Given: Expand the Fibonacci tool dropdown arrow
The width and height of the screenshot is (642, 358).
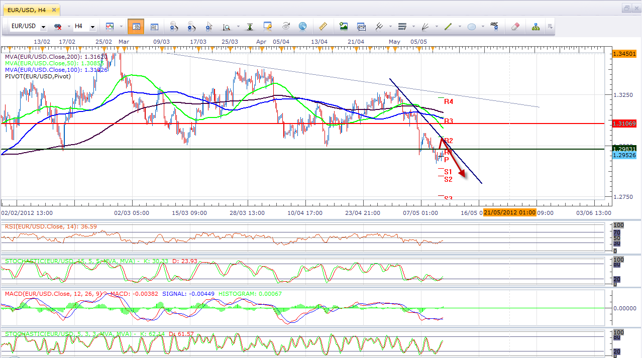Looking at the screenshot, I should (413, 27).
